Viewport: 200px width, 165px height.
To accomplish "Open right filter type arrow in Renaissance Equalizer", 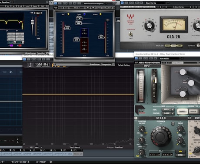I will tap(23, 43).
